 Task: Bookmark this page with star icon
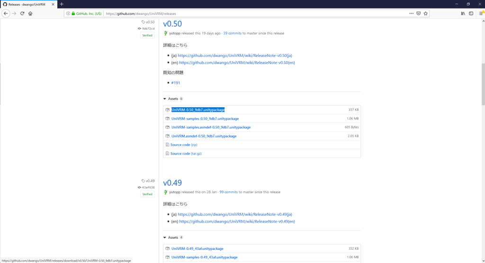[x=426, y=14]
